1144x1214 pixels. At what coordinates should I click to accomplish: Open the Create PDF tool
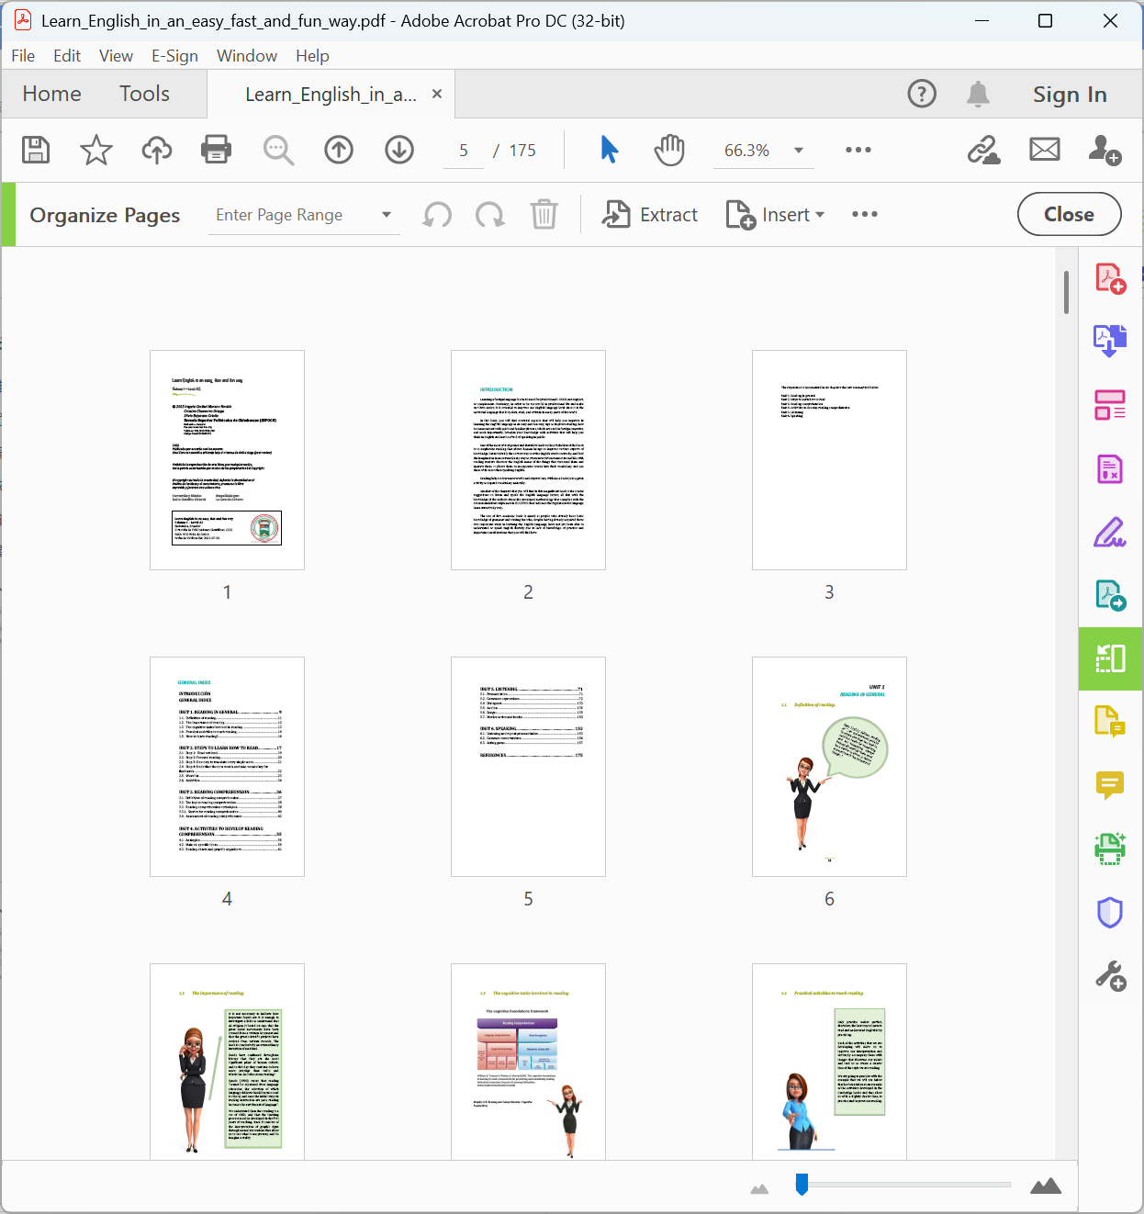(1110, 276)
